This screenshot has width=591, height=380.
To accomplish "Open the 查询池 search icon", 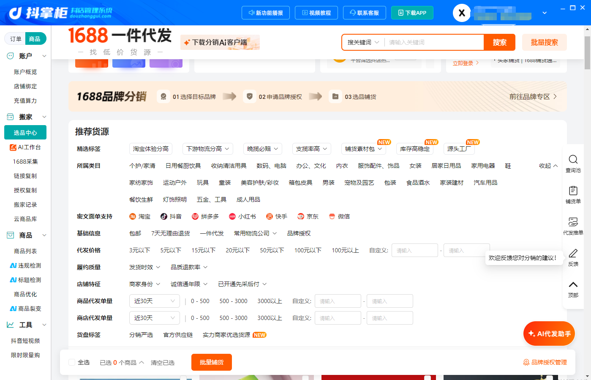I will [x=573, y=159].
